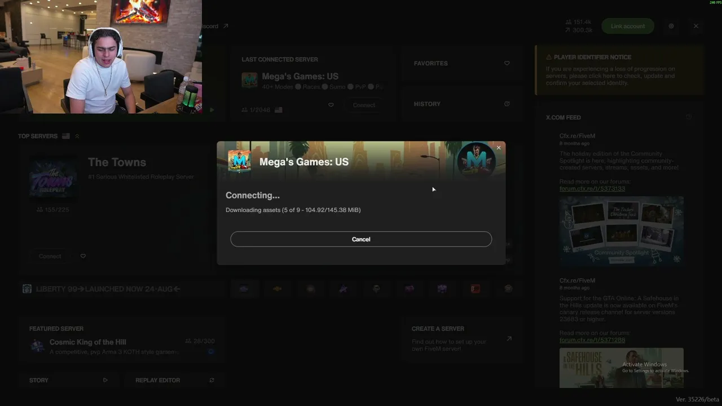This screenshot has height=406, width=722.
Task: Select the sixth pink-blue server icon in strip
Action: click(410, 289)
